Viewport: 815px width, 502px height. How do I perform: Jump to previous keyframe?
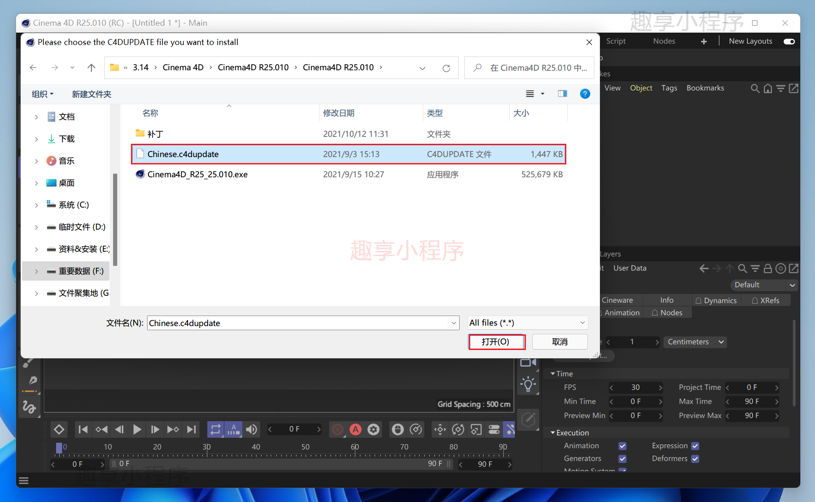(101, 430)
